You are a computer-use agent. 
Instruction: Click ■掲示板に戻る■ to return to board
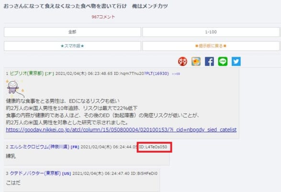click(x=211, y=46)
